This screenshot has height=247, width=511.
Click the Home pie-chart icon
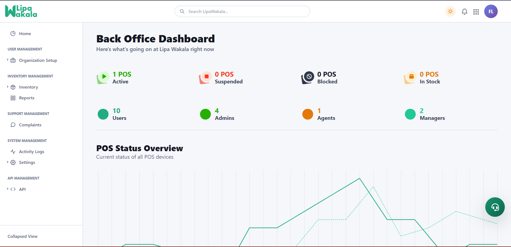pyautogui.click(x=13, y=33)
